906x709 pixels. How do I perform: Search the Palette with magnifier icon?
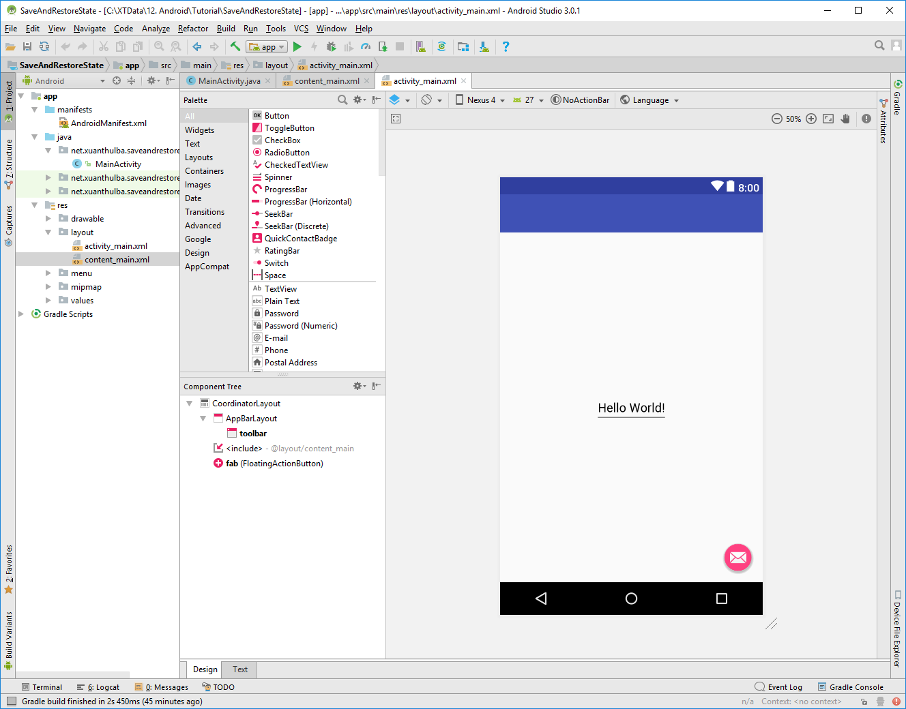342,100
